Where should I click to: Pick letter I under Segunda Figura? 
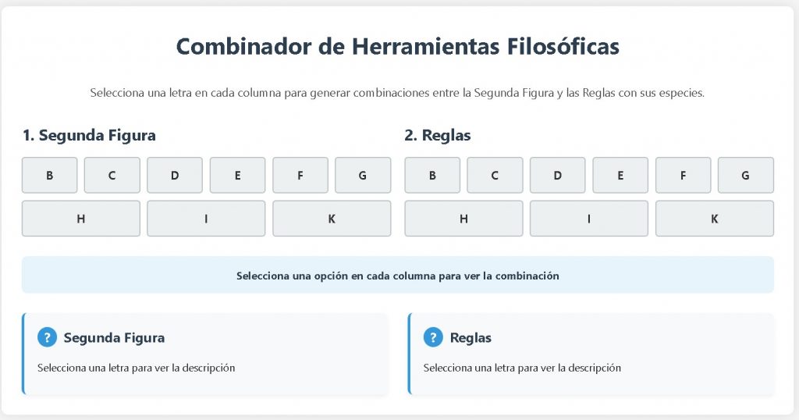point(206,219)
